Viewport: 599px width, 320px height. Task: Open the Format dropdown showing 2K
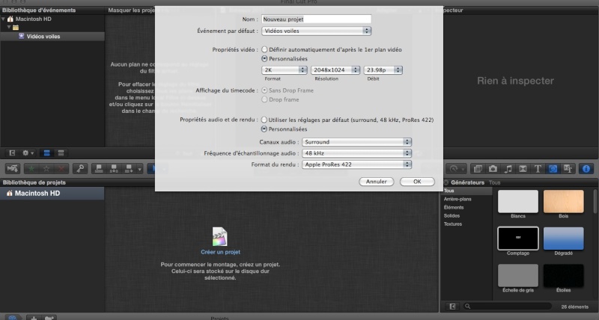point(285,70)
